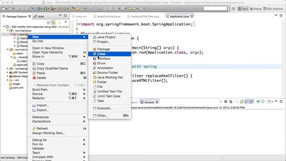The height and width of the screenshot is (161, 286).
Task: Switch to the Debug perspective
Action: click(255, 8)
